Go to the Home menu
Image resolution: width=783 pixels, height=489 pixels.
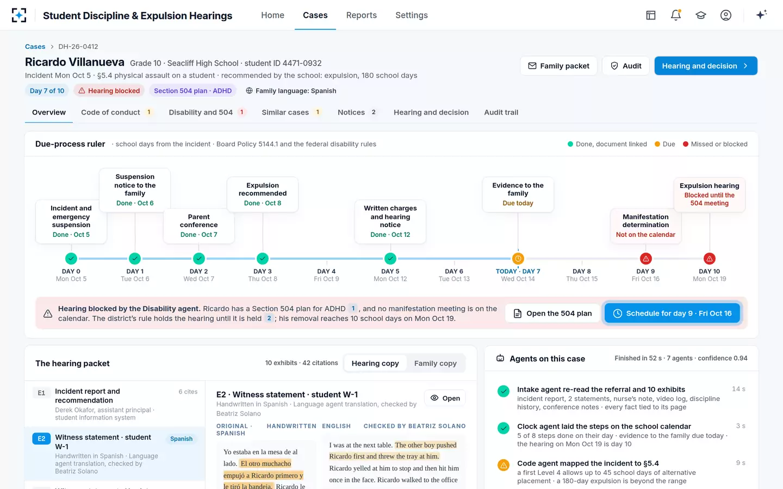[x=272, y=15]
